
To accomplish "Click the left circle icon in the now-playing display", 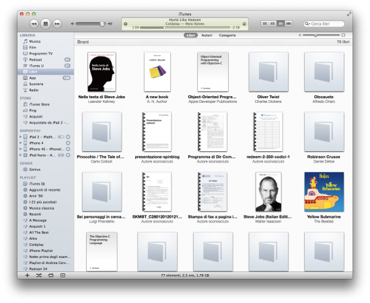I will [126, 24].
